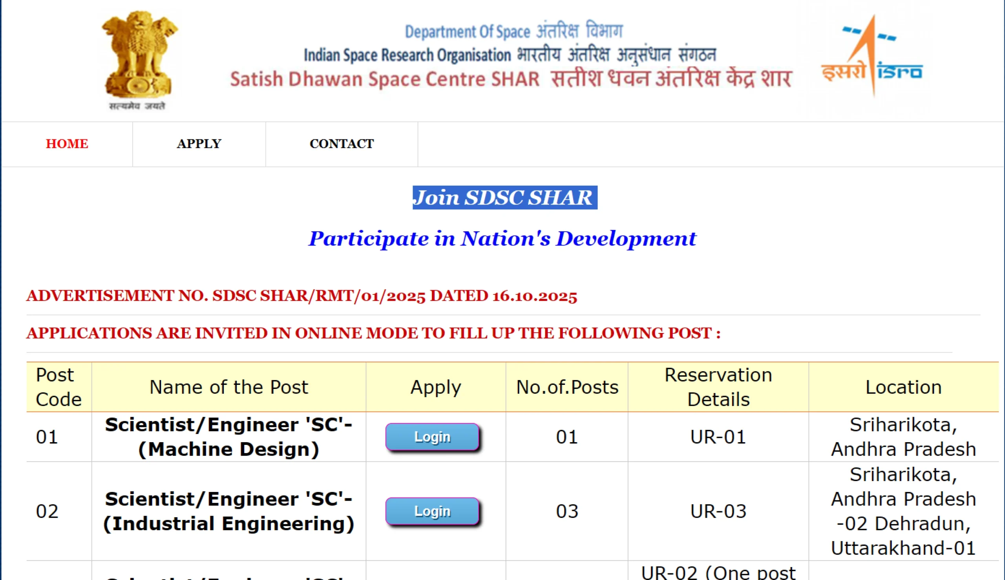Click the advertisement number SDSC SHAR/RMT/01/2025
Viewport: 1005px width, 580px height.
[301, 296]
